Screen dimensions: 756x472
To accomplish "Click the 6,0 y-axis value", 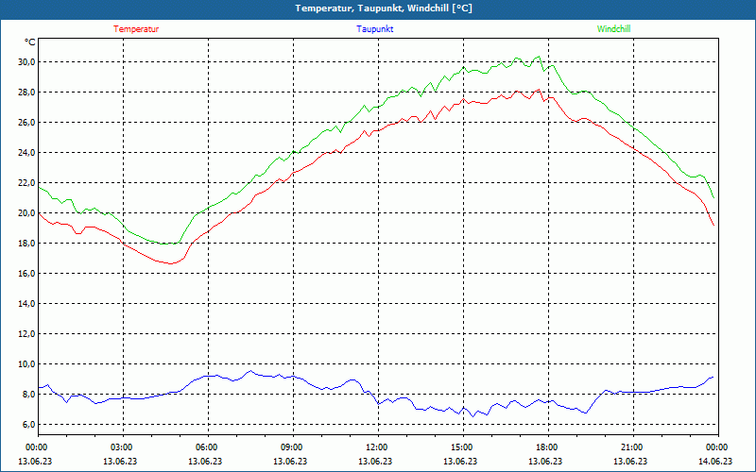I will click(x=28, y=424).
